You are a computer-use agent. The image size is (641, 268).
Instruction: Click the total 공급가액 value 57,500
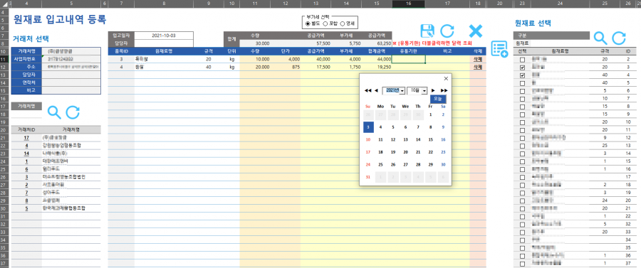[316, 43]
